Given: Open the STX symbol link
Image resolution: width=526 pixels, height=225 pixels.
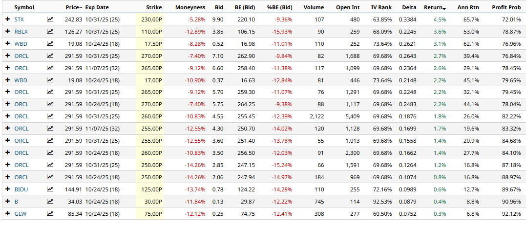Looking at the screenshot, I should pyautogui.click(x=19, y=19).
